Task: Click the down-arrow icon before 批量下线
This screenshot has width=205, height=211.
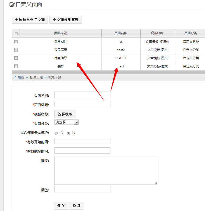Action: 46,77
